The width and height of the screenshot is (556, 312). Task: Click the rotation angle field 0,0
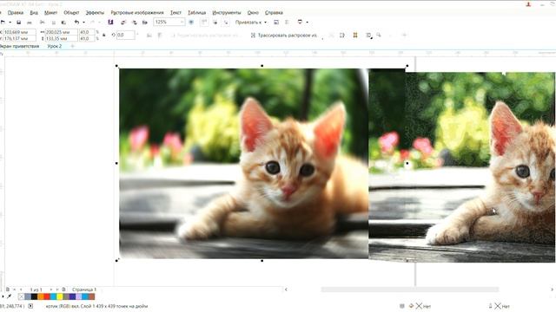pyautogui.click(x=125, y=35)
